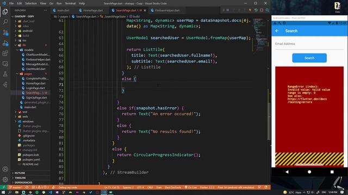Open the Explorer view in activity bar
Image resolution: width=348 pixels, height=195 pixels.
tap(5, 11)
